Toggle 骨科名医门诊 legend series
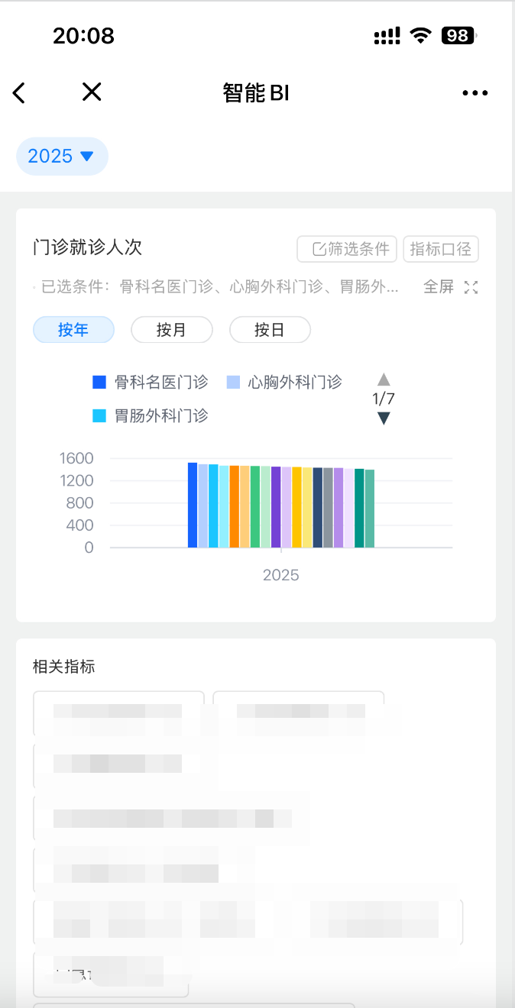Screen dimensions: 515x1008 (x=150, y=382)
